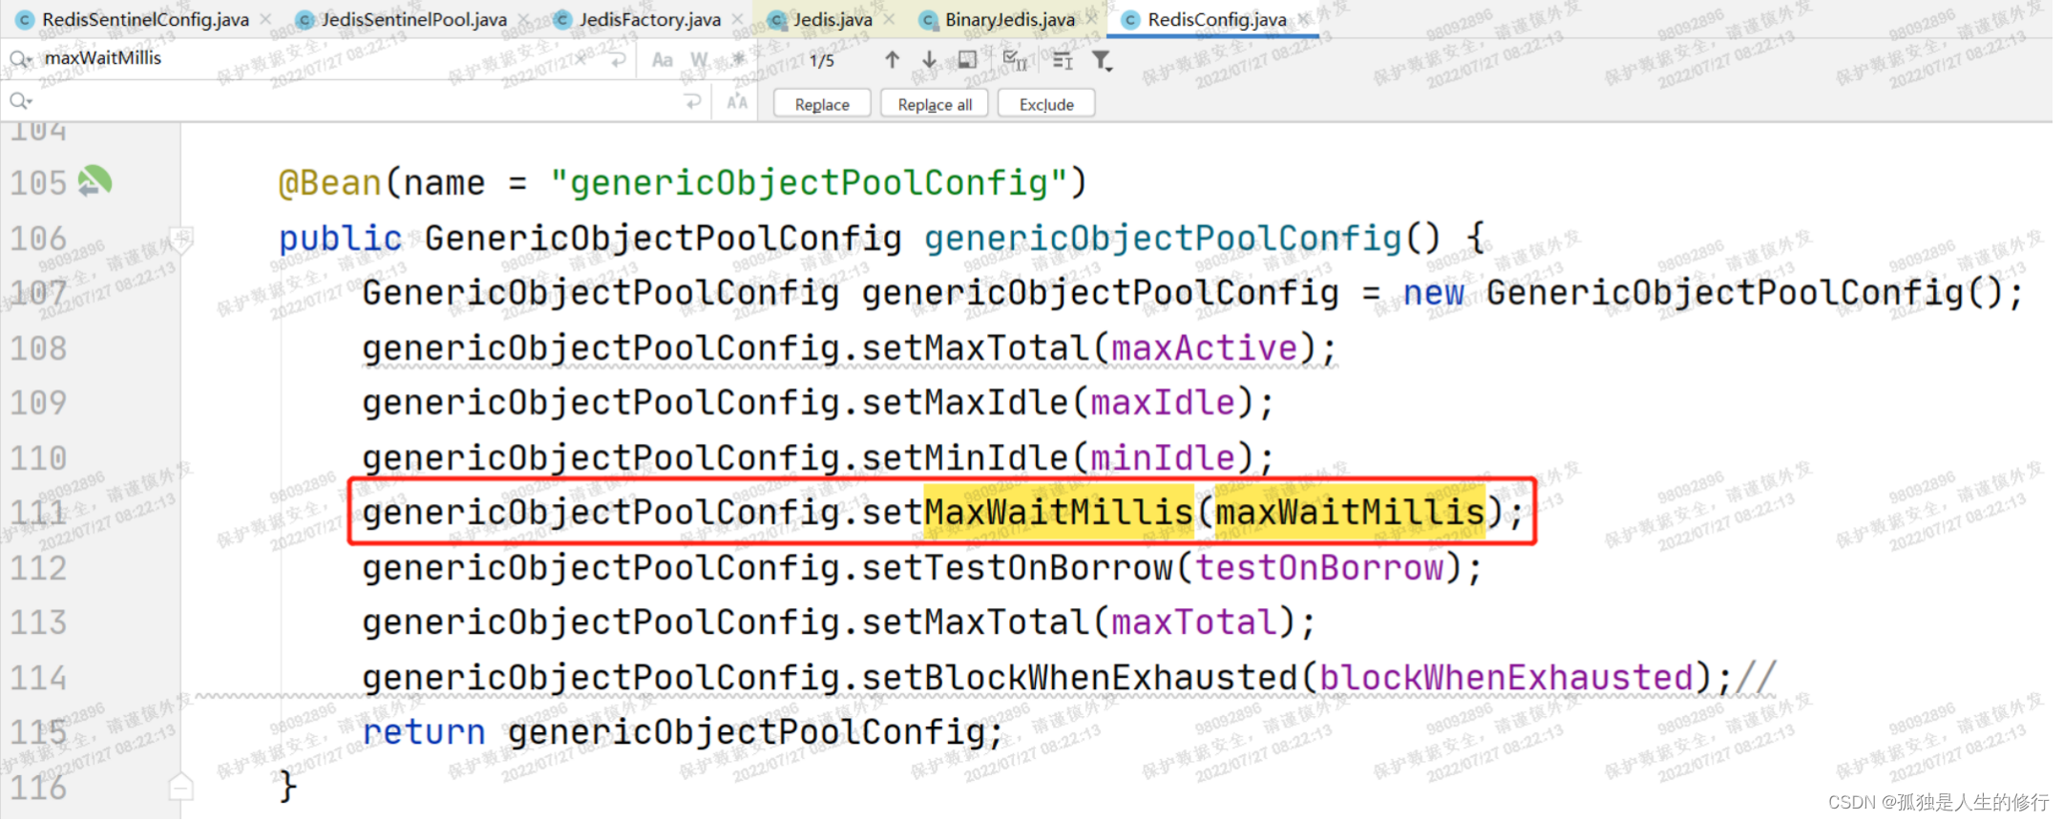Screen dimensions: 2064x821
Task: Click line number 112 in gutter
Action: pos(38,568)
